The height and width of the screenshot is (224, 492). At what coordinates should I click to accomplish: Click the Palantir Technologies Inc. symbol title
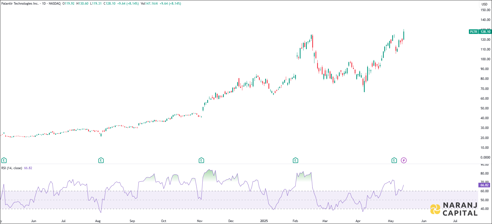[20, 4]
